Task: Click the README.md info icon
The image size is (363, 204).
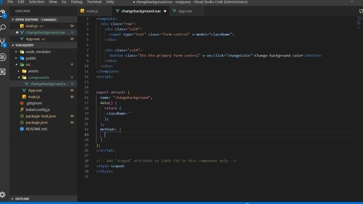Action: tap(22, 129)
